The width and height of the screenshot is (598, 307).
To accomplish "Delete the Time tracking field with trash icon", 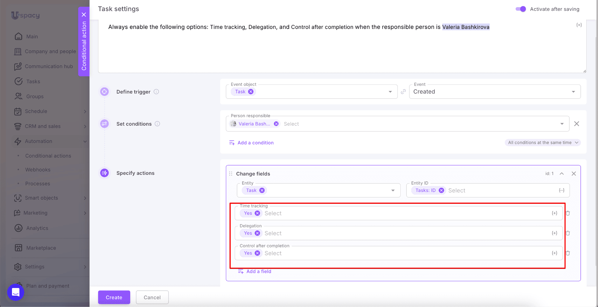I will [568, 213].
